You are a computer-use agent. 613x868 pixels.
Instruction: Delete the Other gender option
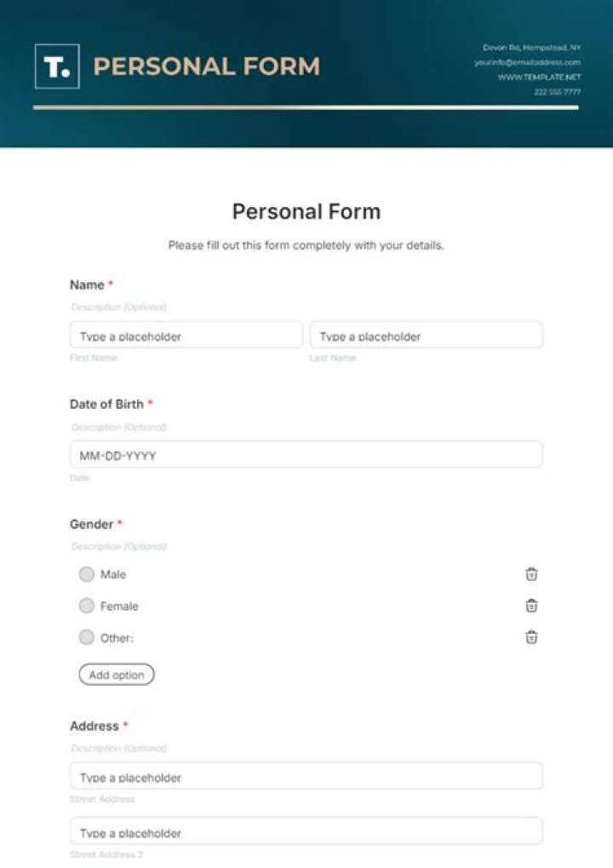tap(531, 637)
